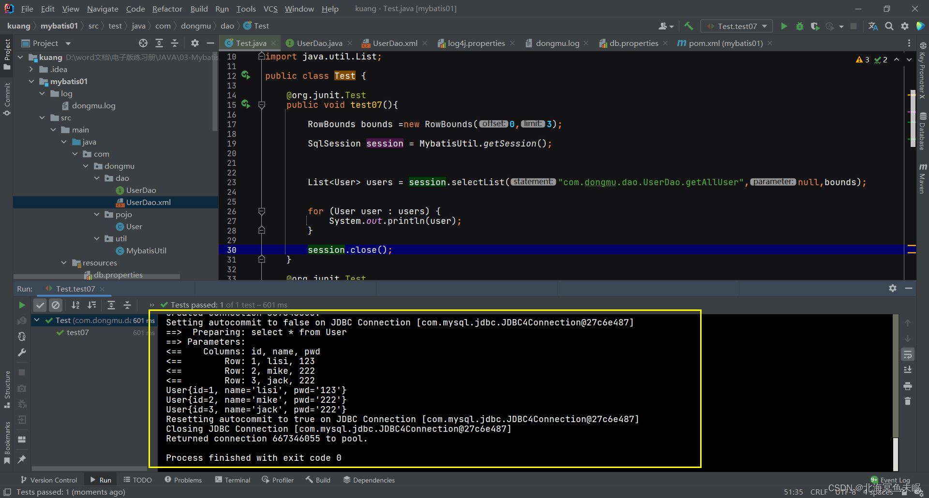Image resolution: width=929 pixels, height=498 pixels.
Task: Open IDE Settings gear icon
Action: tap(905, 26)
